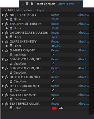Select the Effect Controls Control Layer tab
The image size is (94, 119).
click(x=55, y=4)
